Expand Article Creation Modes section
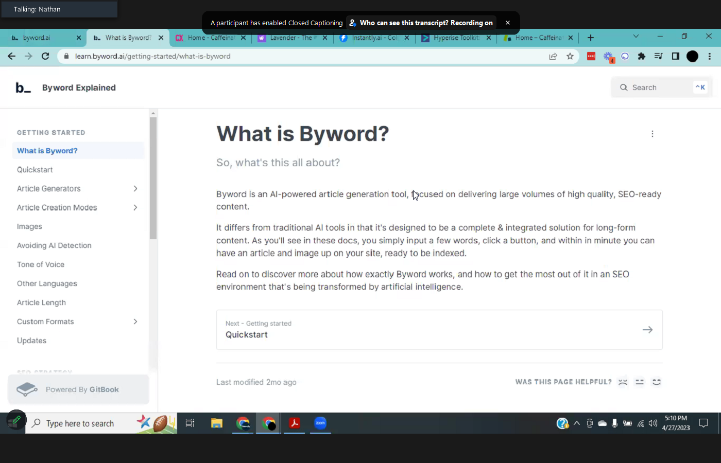The height and width of the screenshot is (463, 721). point(135,208)
